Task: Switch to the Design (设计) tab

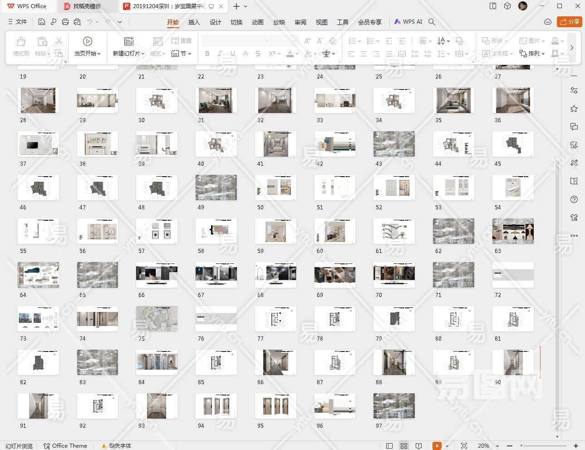Action: [215, 22]
